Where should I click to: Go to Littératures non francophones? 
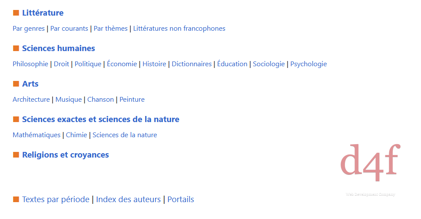[179, 29]
